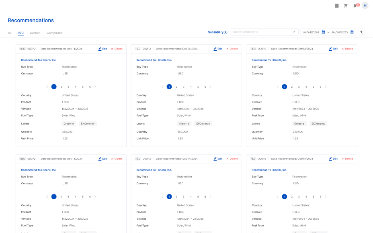373x233 pixels.
Task: Click the Green-e label in top-right card
Action: point(299,124)
